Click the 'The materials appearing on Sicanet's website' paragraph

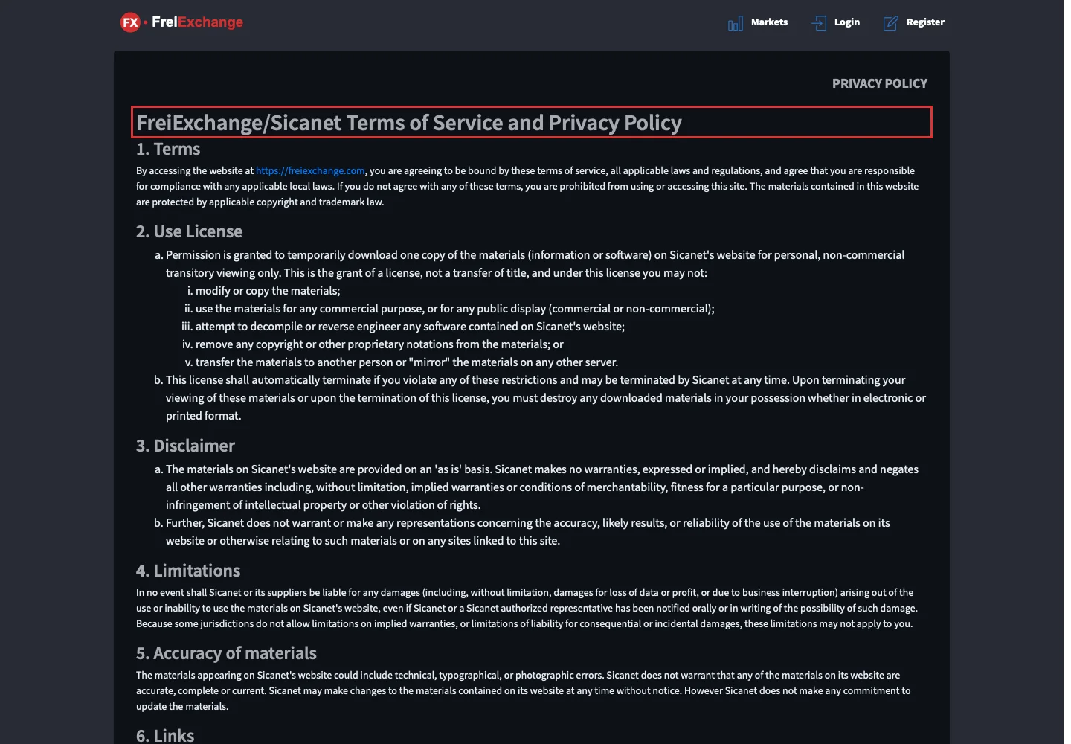tap(523, 690)
